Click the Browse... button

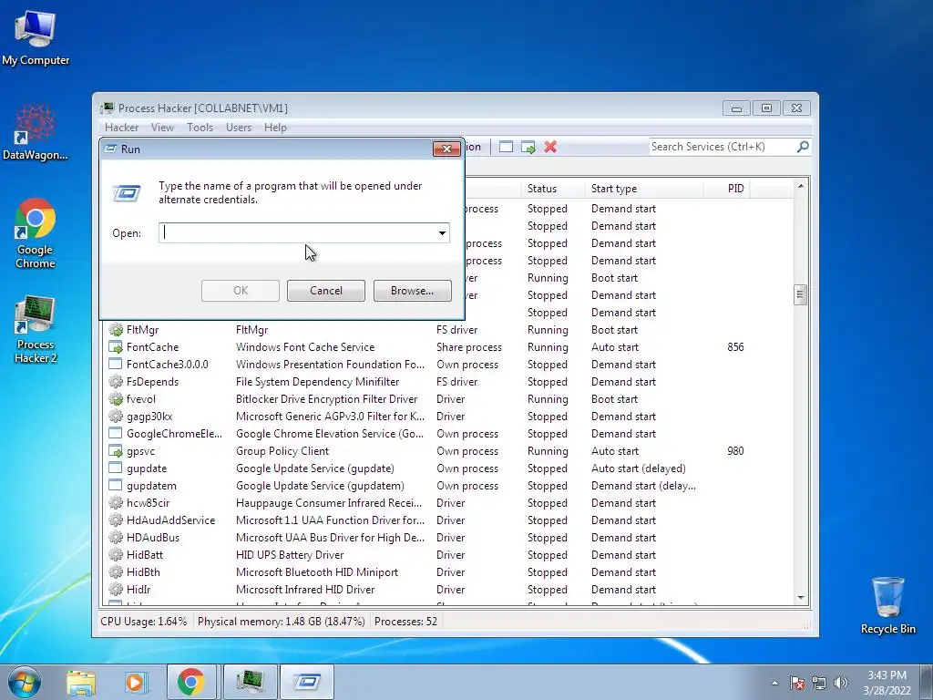[413, 291]
